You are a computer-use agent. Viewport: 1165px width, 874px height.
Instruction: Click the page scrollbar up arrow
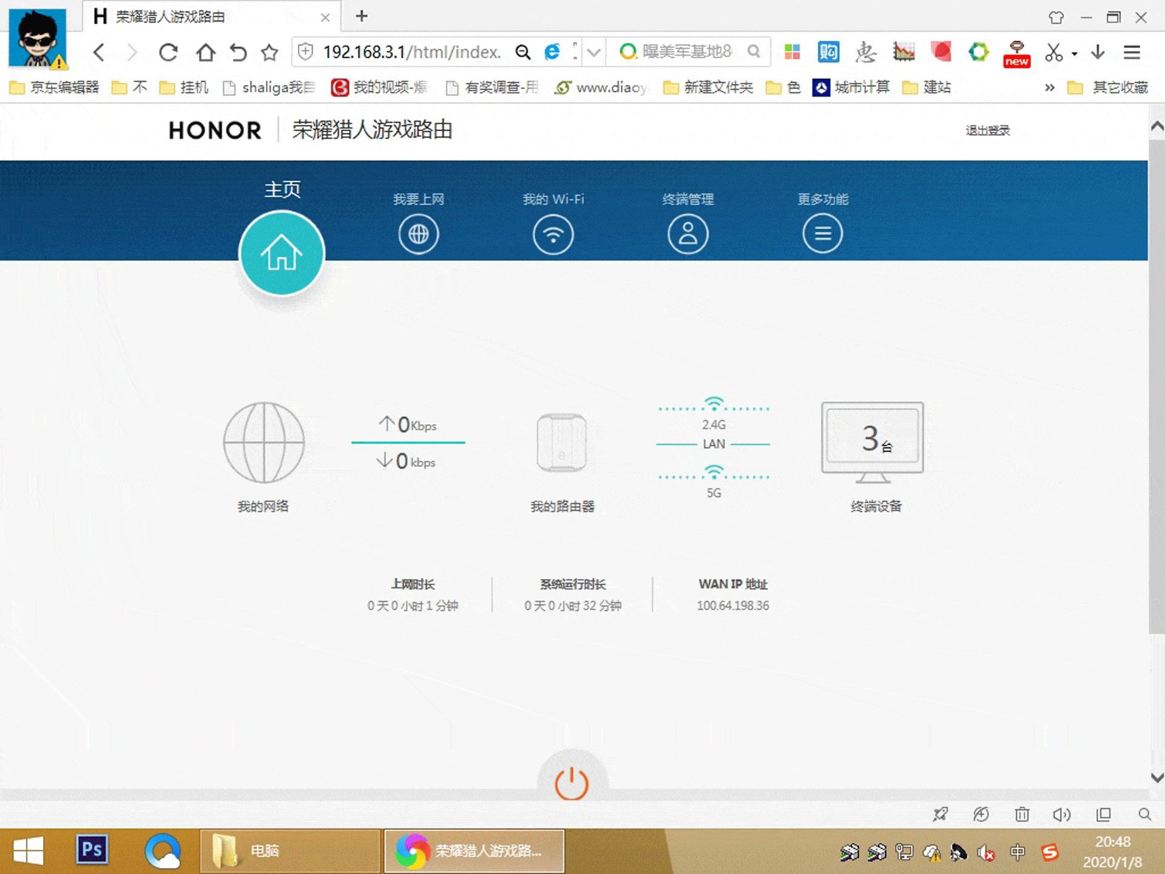click(1157, 126)
